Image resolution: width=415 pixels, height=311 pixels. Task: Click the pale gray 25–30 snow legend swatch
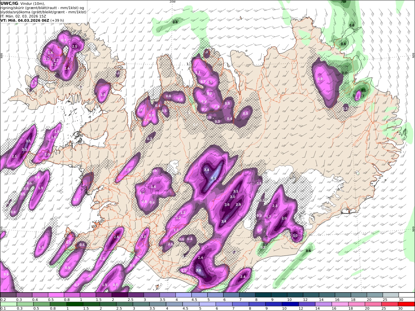390,295
